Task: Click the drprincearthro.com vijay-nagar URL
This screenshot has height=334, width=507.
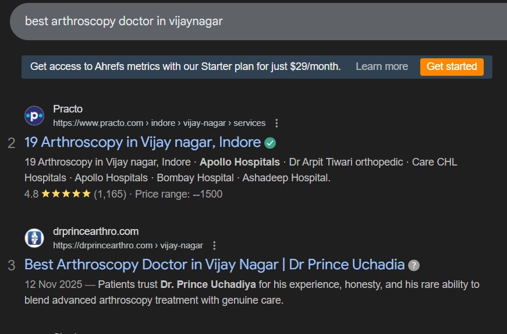Action: click(x=128, y=245)
